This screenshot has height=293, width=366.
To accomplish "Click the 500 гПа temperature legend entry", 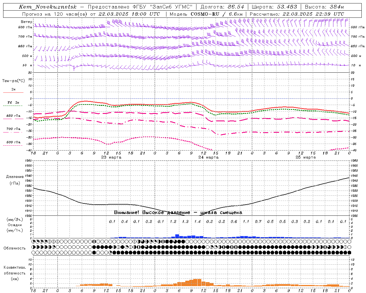I will pyautogui.click(x=13, y=142).
